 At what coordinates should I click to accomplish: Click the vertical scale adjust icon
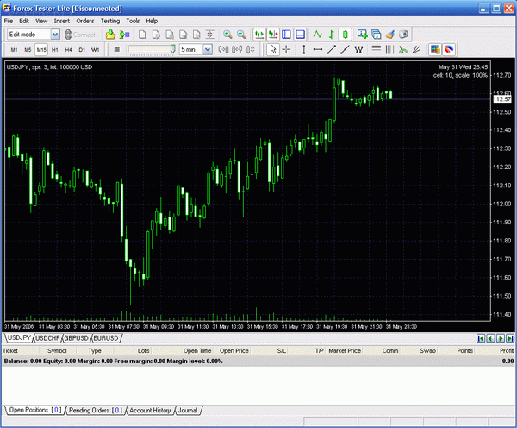click(210, 35)
